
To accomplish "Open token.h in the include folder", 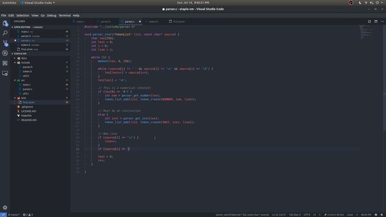I will [x=40, y=72].
